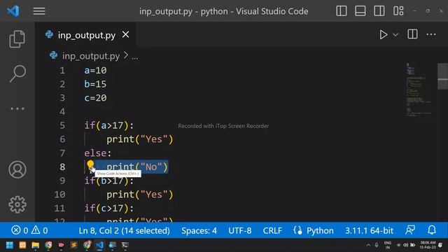Open first Chrome icon on taskbar
Viewport: 448px width, 252px height.
point(48,245)
